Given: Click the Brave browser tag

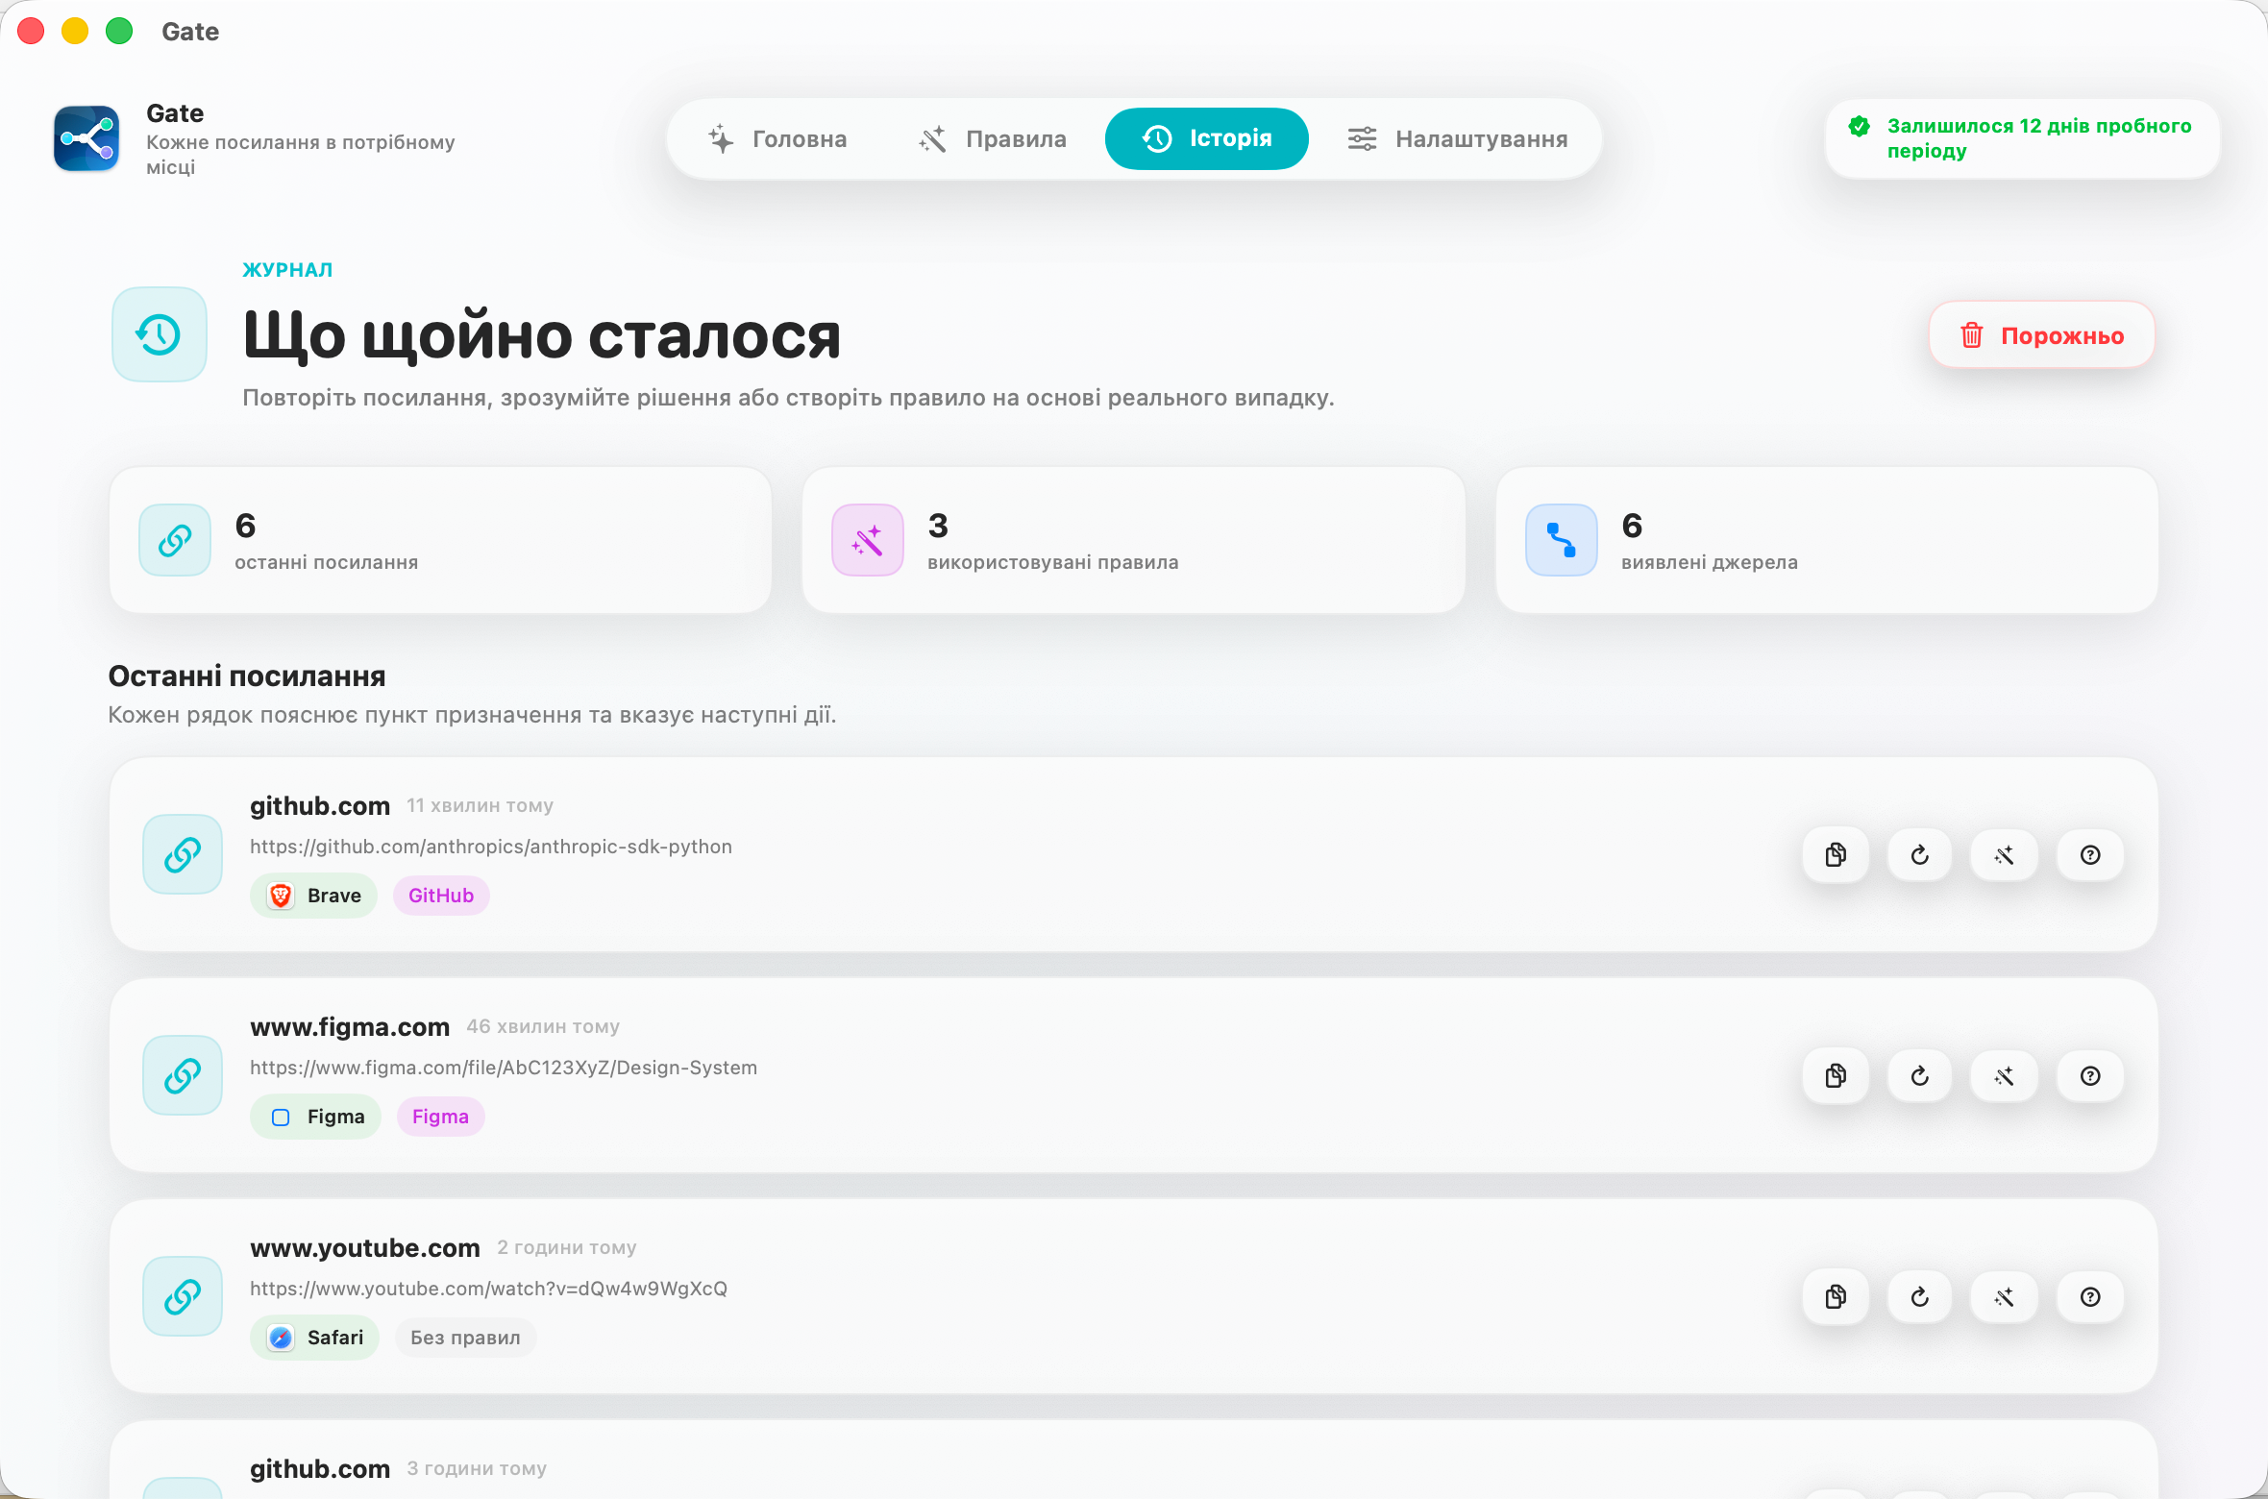Looking at the screenshot, I should tap(314, 896).
